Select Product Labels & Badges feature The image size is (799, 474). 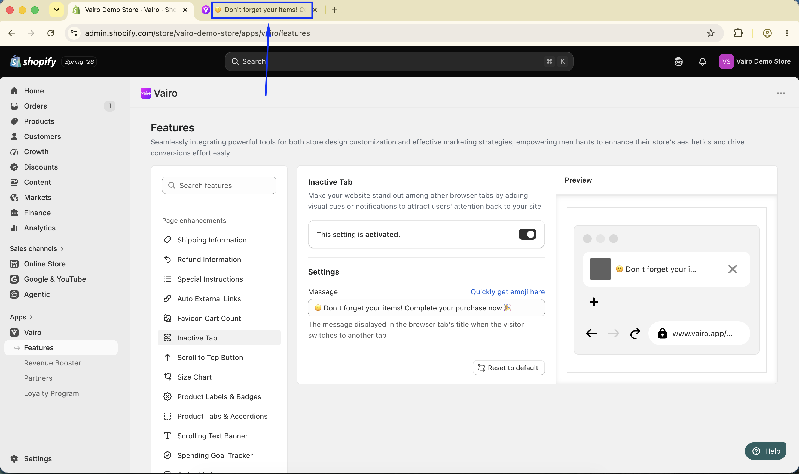point(219,397)
